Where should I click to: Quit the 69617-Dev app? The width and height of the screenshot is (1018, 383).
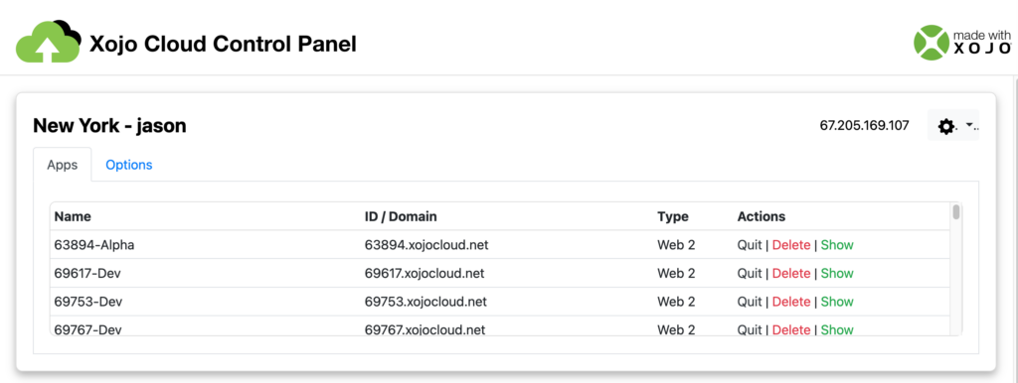pos(750,274)
